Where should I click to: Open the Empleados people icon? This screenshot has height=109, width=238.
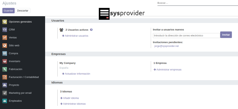5,101
